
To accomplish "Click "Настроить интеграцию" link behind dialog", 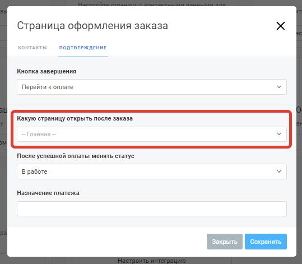I will [152, 261].
